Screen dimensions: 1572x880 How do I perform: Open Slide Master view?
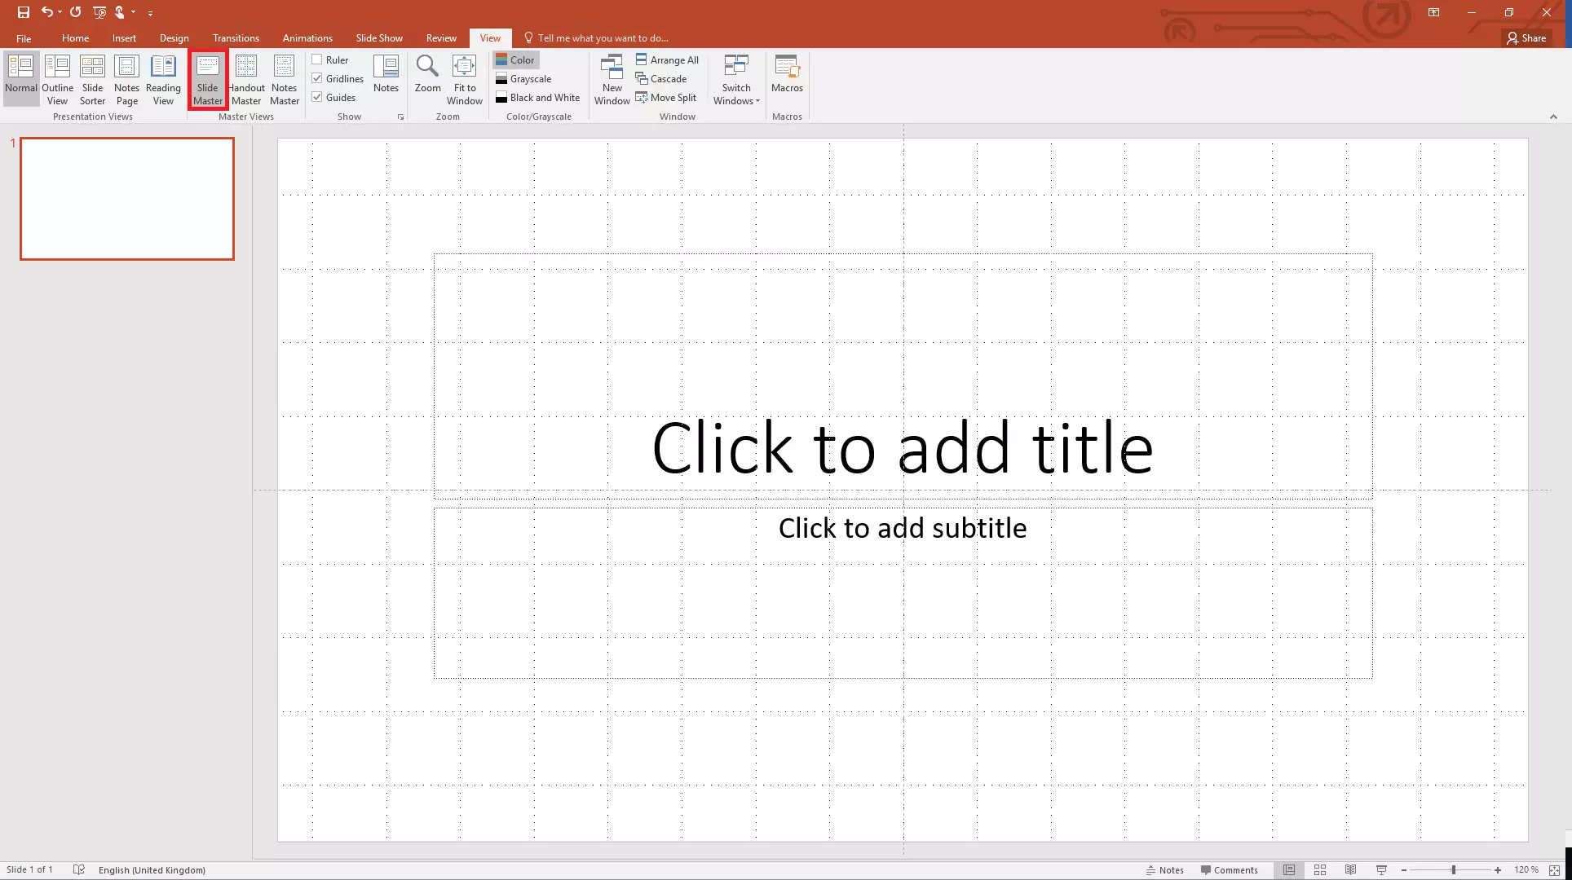pos(207,79)
